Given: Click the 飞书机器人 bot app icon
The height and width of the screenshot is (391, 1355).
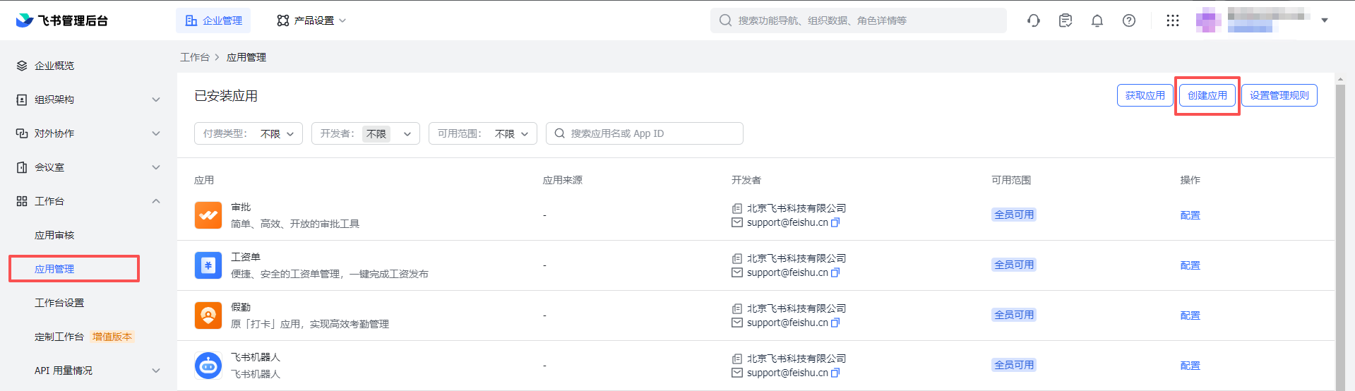Looking at the screenshot, I should tap(208, 366).
